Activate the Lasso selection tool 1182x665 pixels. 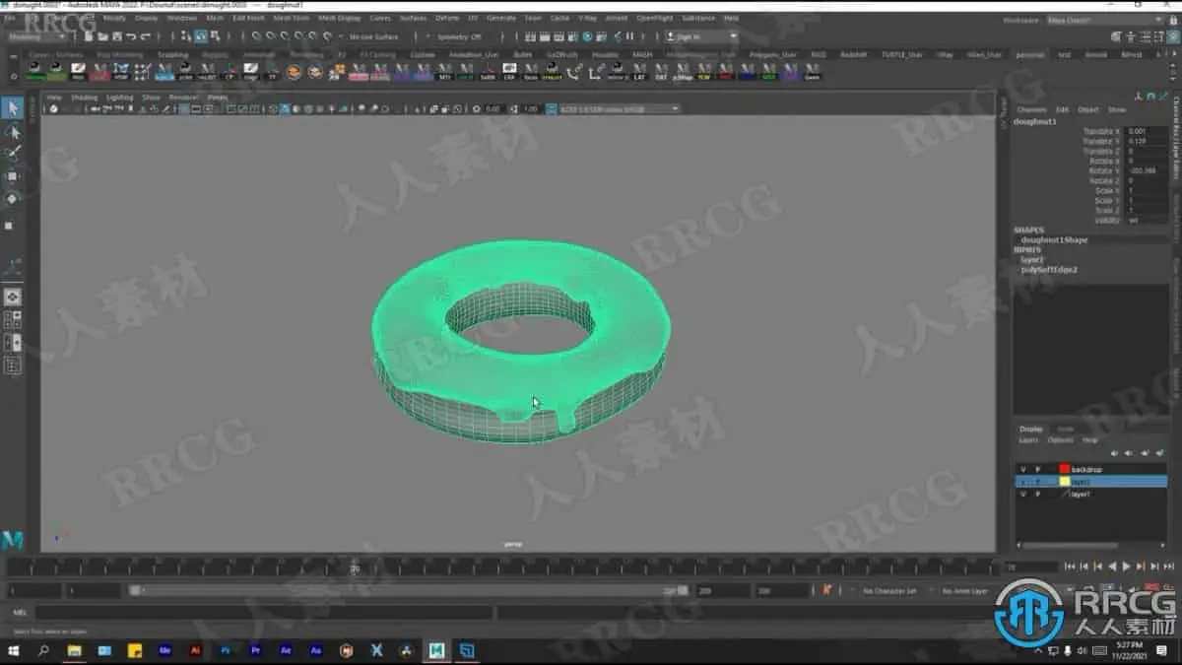coord(12,131)
